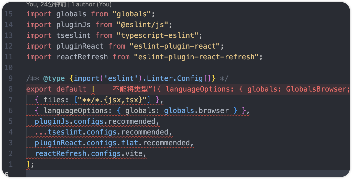
Task: Click "browser" in globals.browser
Action: [x=214, y=110]
